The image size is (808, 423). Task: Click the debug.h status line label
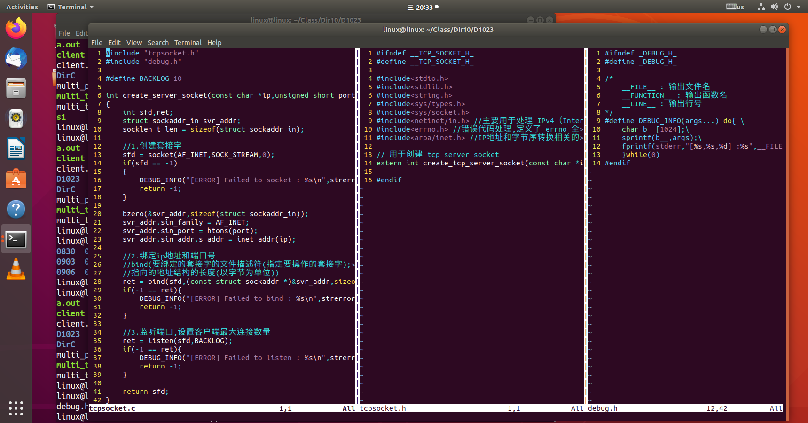pos(603,408)
